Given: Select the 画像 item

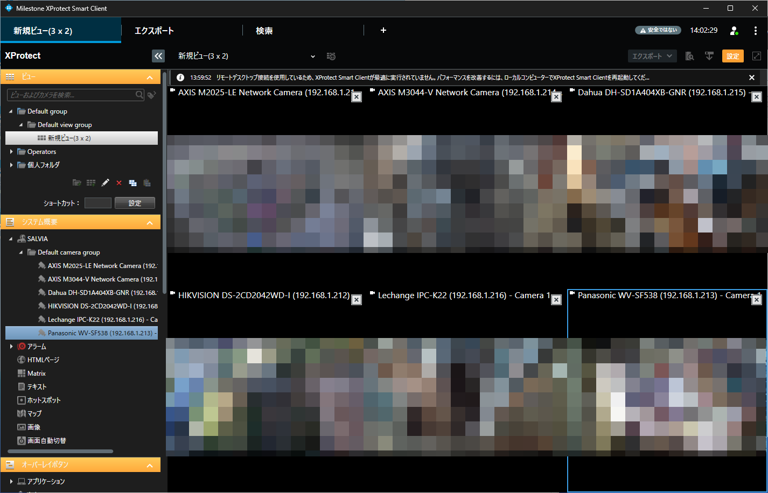Looking at the screenshot, I should (x=29, y=427).
